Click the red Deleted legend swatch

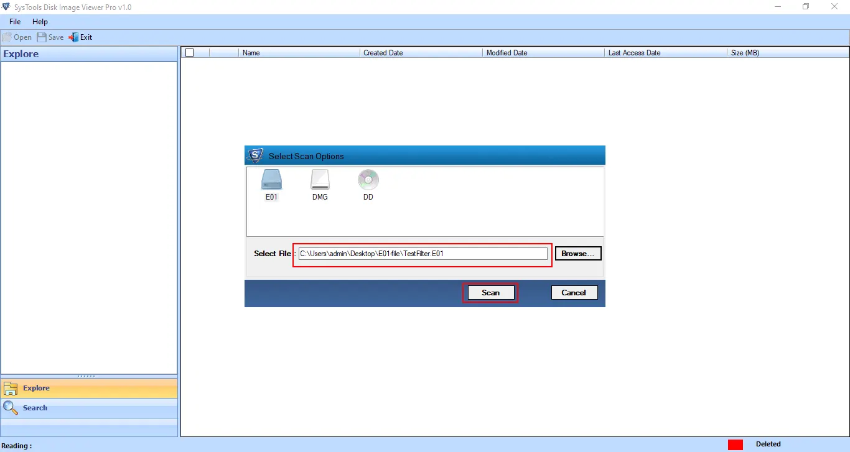(736, 445)
